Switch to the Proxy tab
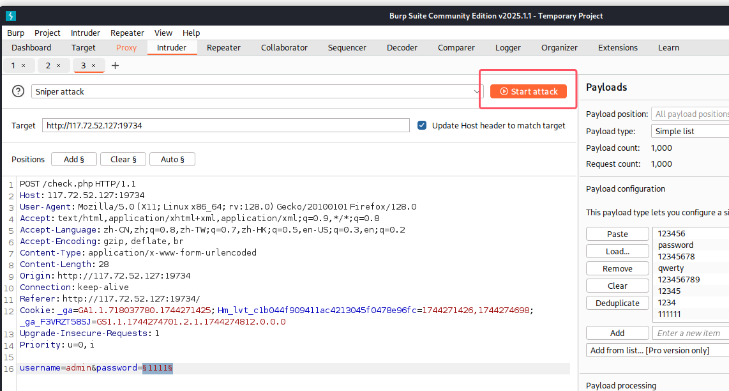This screenshot has height=391, width=729. pos(126,47)
